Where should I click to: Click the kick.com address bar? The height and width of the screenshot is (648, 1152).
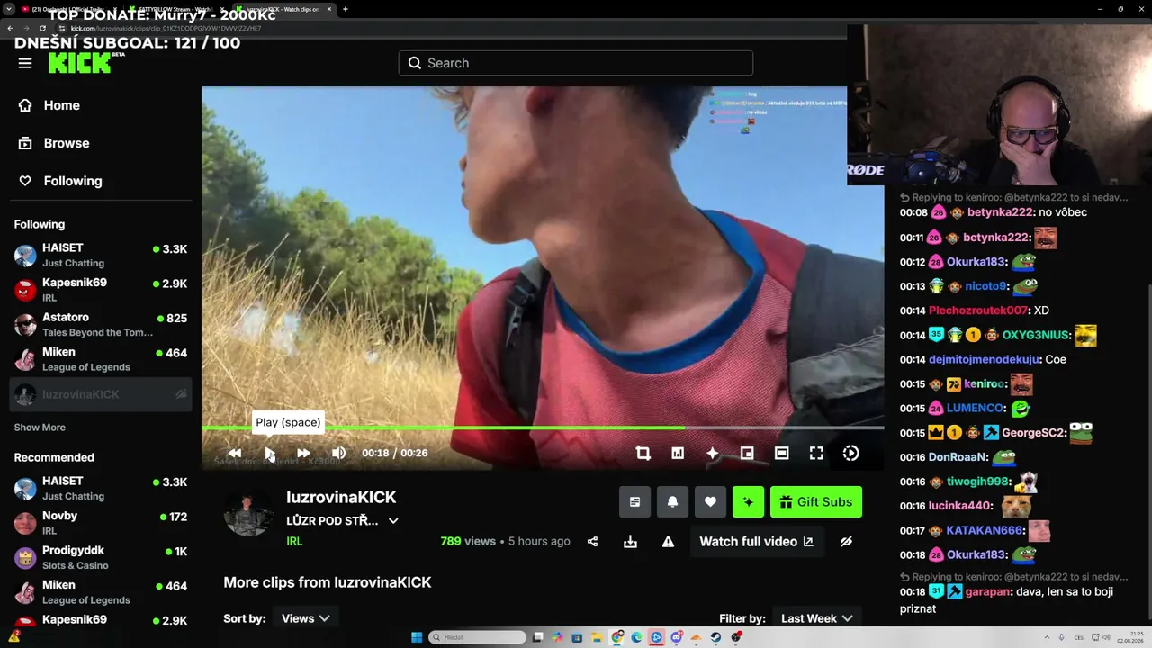tap(450, 28)
